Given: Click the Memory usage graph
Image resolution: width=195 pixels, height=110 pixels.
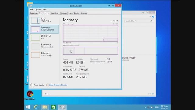Looking at the screenshot, I should (x=90, y=33).
